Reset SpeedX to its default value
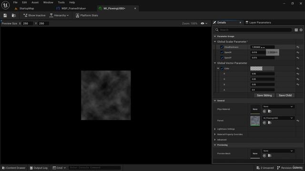Screen dimensions: 305x171 pyautogui.click(x=298, y=52)
